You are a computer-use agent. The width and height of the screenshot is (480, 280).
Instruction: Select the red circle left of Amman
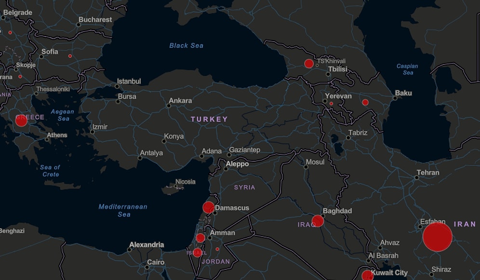pyautogui.click(x=200, y=238)
